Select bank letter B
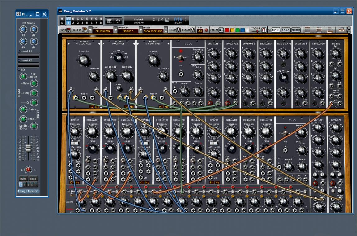This screenshot has width=357, height=236. (x=73, y=19)
